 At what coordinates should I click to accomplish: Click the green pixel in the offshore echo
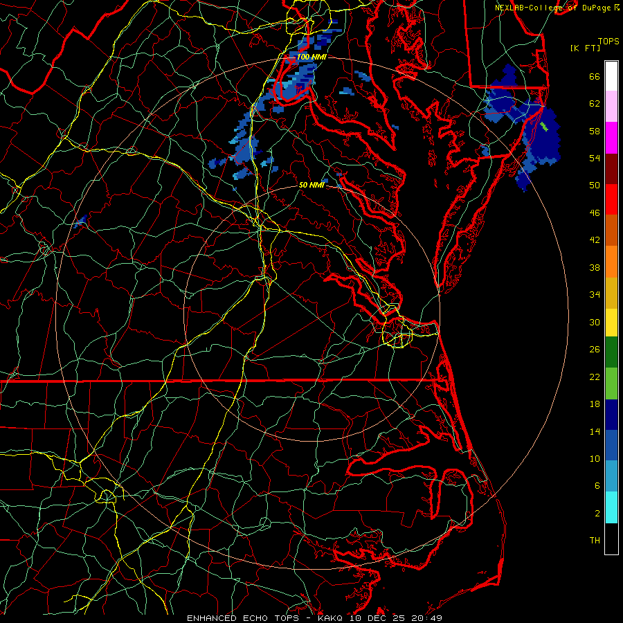[544, 127]
